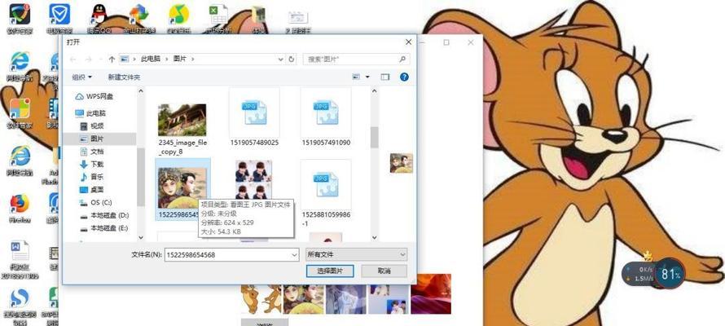Launch the QQ Music desktop shortcut
The image size is (725, 326).
178,19
